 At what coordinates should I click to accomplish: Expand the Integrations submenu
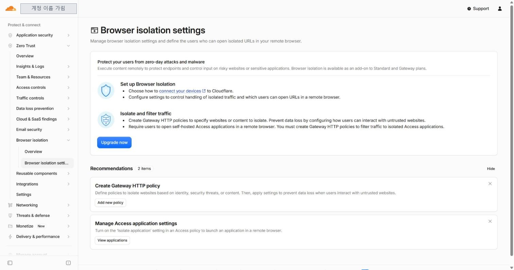point(68,184)
